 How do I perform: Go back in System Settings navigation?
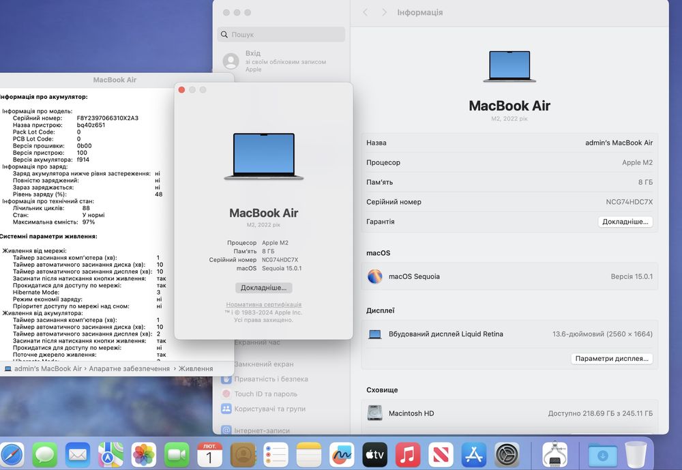coord(366,13)
